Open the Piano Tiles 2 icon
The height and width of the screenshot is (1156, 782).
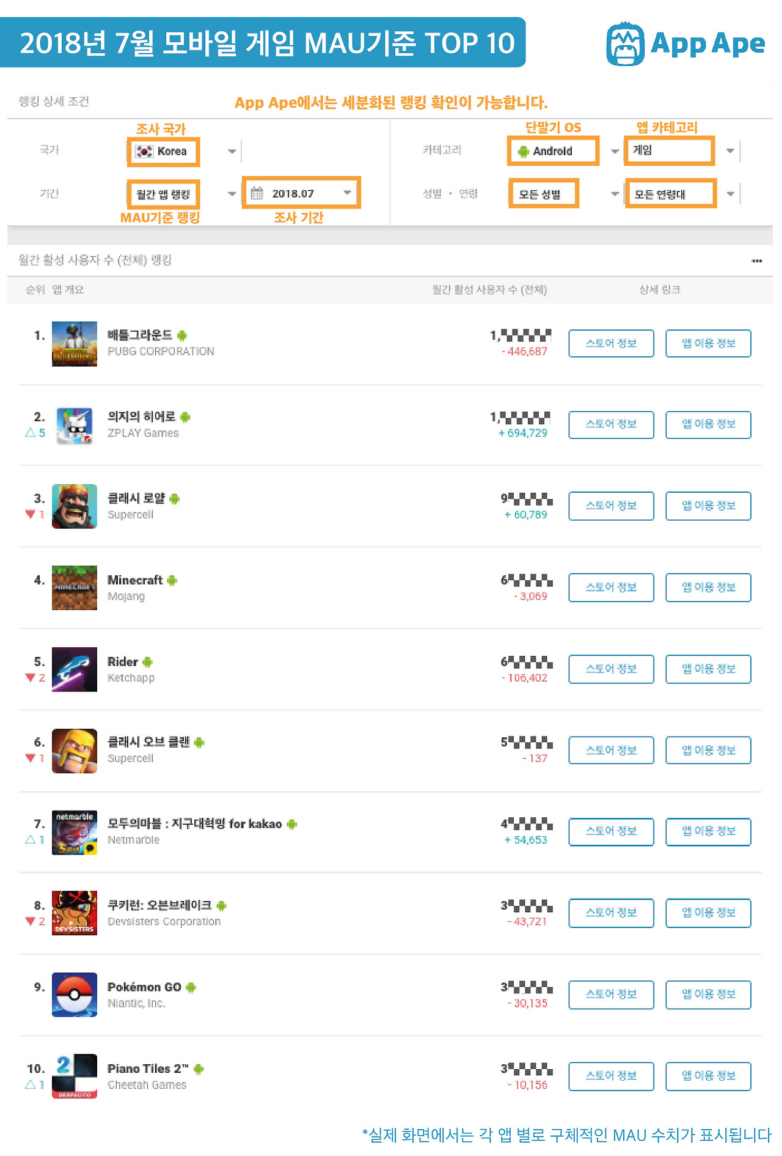[75, 1076]
